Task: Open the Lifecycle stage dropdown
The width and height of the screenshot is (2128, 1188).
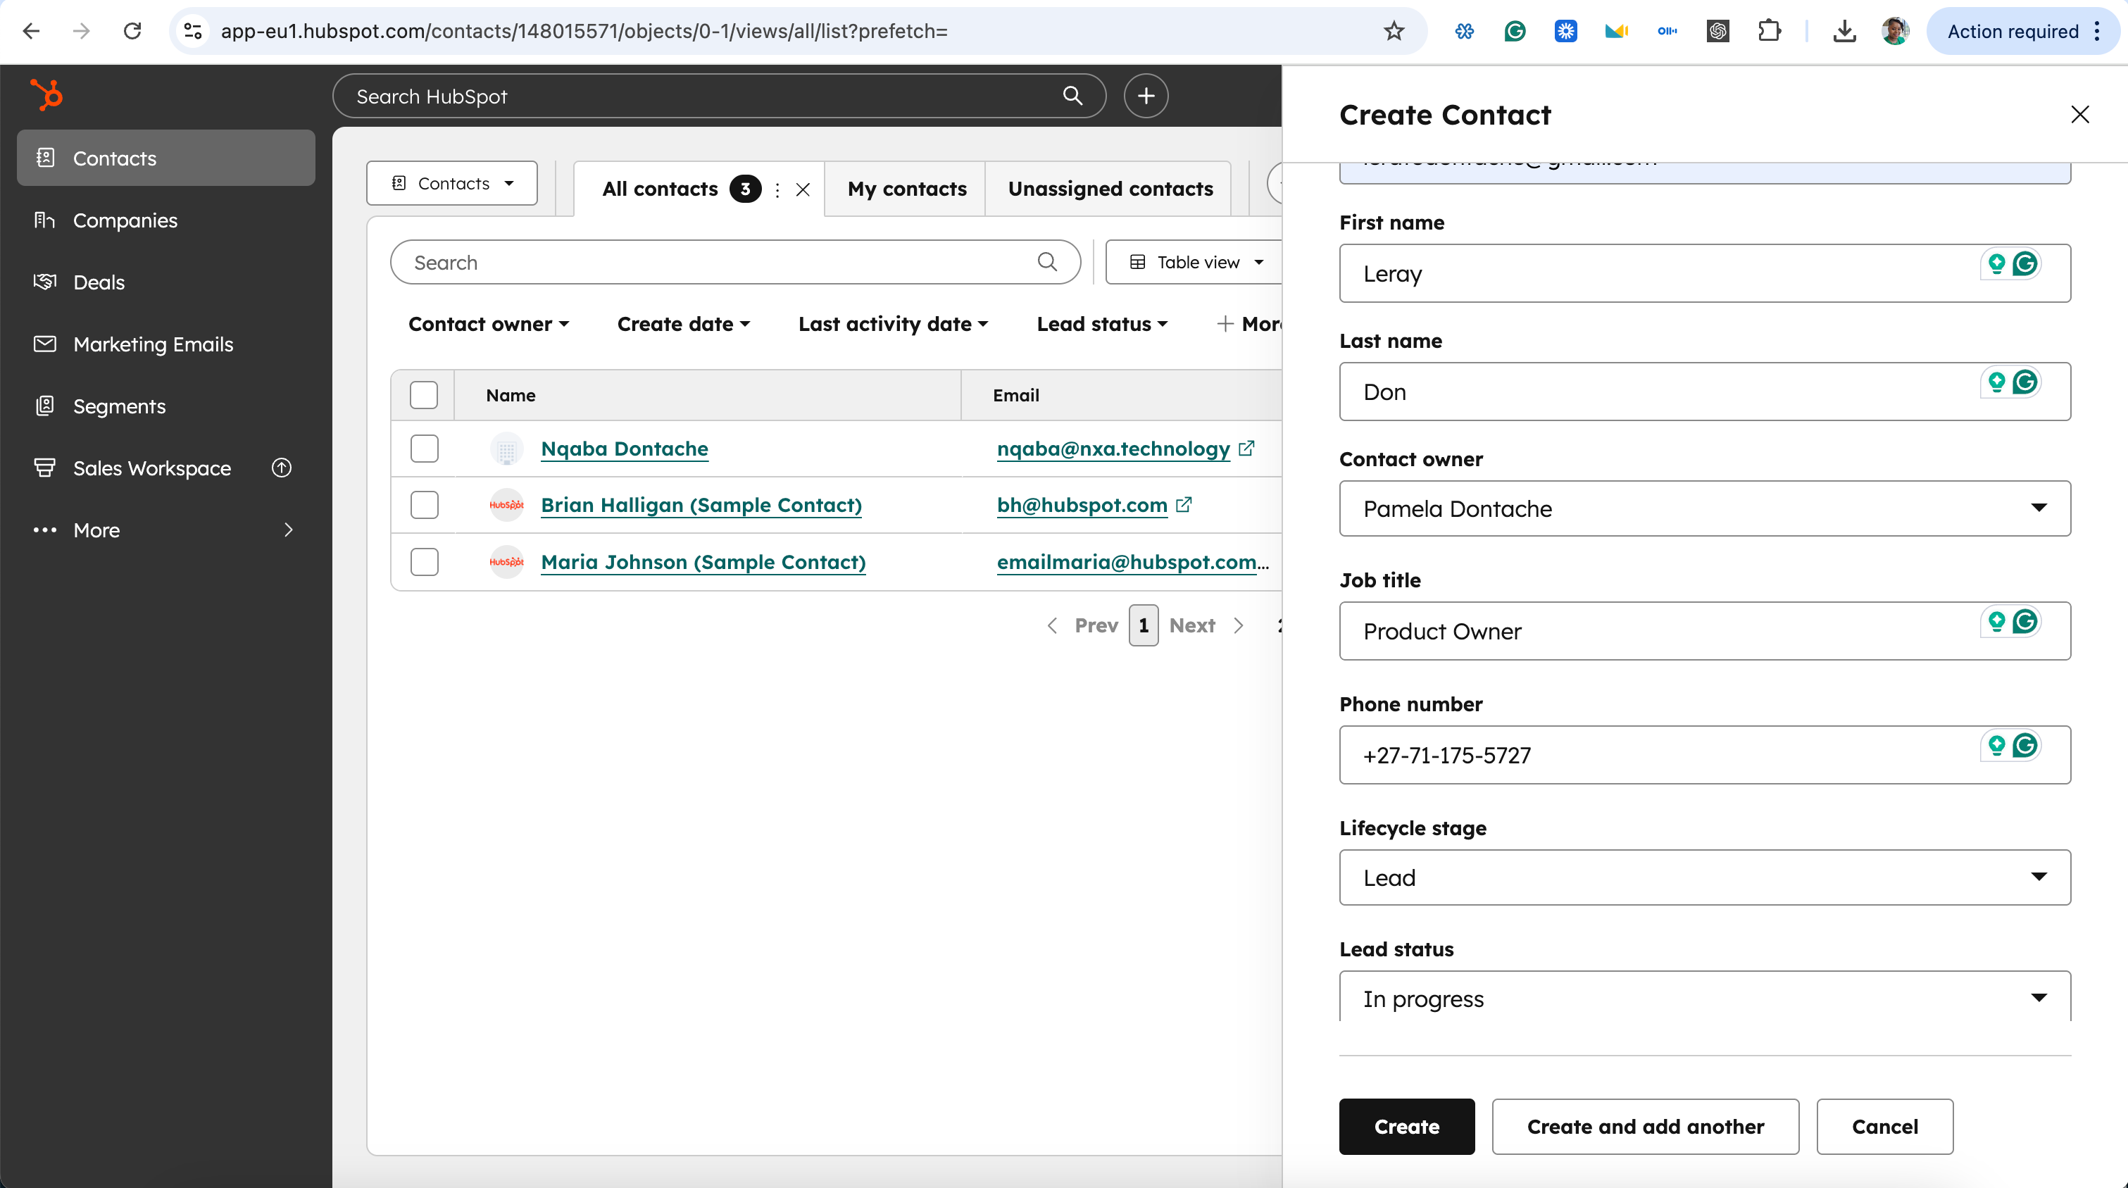Action: 1704,877
